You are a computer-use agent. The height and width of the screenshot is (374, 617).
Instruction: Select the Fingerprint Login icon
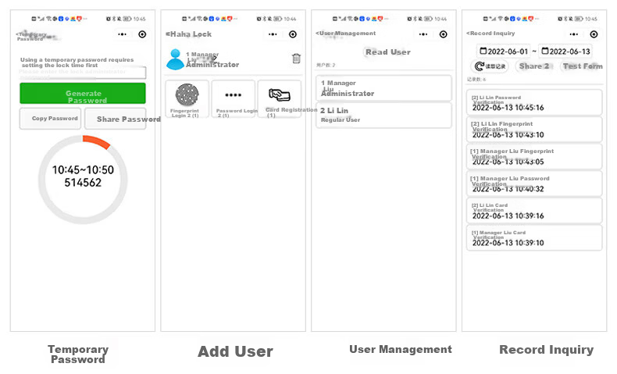click(x=187, y=94)
